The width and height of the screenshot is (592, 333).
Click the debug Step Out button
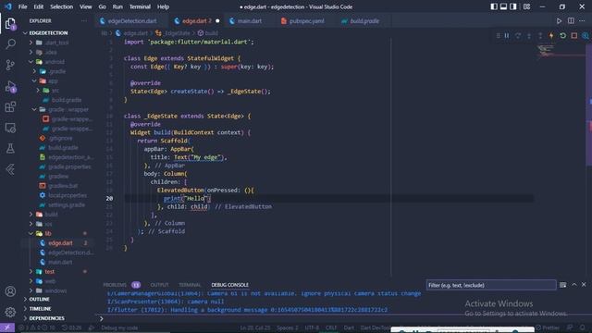[x=540, y=35]
